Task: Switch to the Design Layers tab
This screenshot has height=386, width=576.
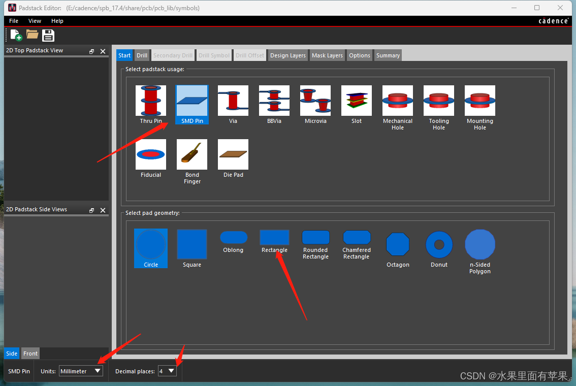Action: pyautogui.click(x=288, y=55)
